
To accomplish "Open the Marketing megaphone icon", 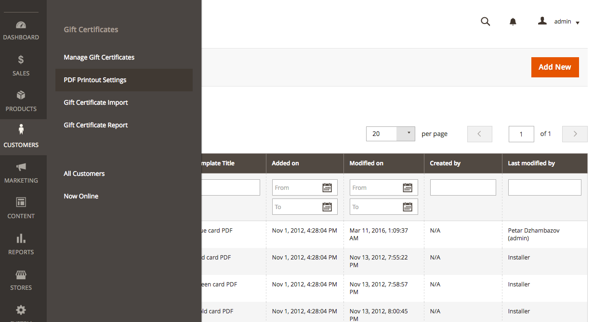I will point(21,167).
